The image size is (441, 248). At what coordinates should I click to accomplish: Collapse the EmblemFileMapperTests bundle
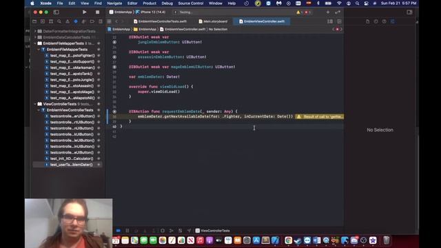(x=35, y=43)
